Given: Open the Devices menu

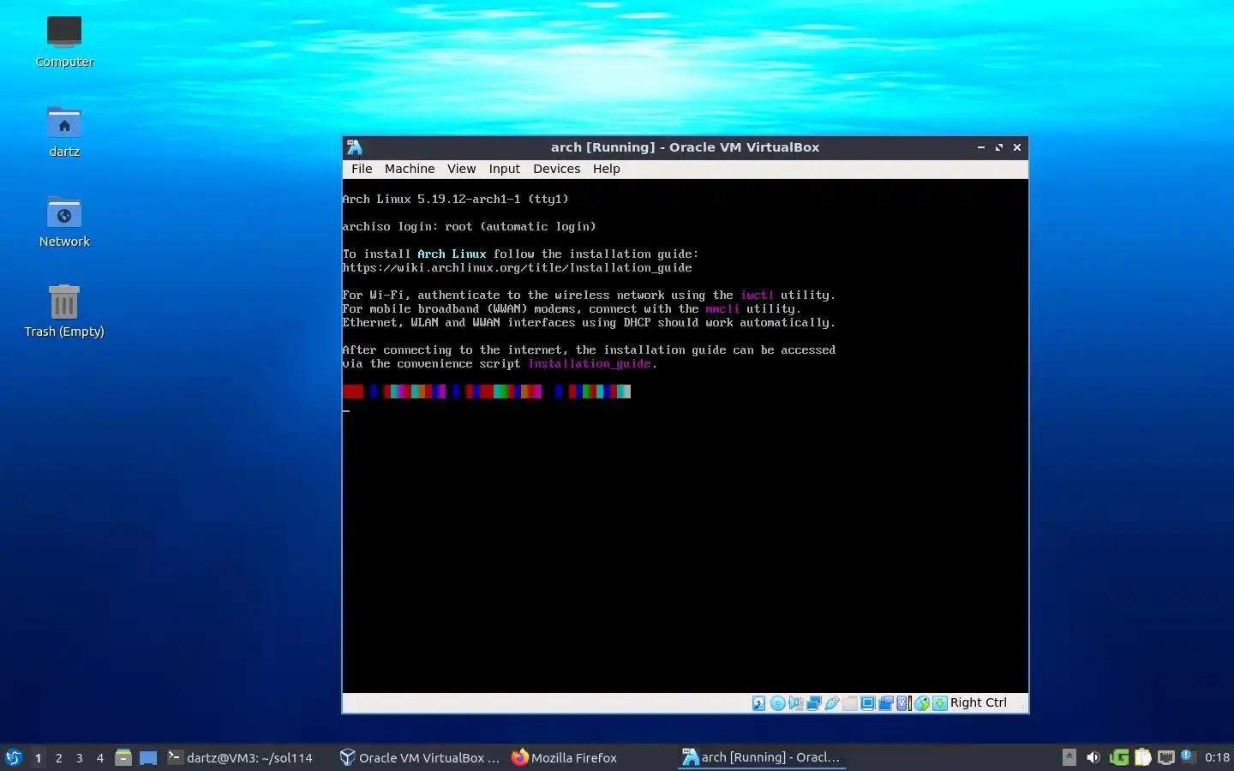Looking at the screenshot, I should coord(556,169).
